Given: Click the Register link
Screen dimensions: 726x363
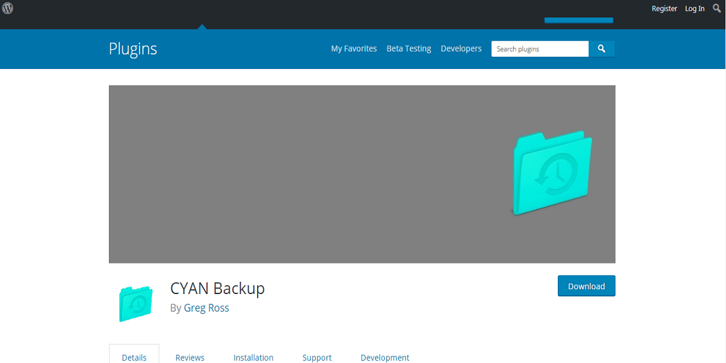Looking at the screenshot, I should [664, 8].
